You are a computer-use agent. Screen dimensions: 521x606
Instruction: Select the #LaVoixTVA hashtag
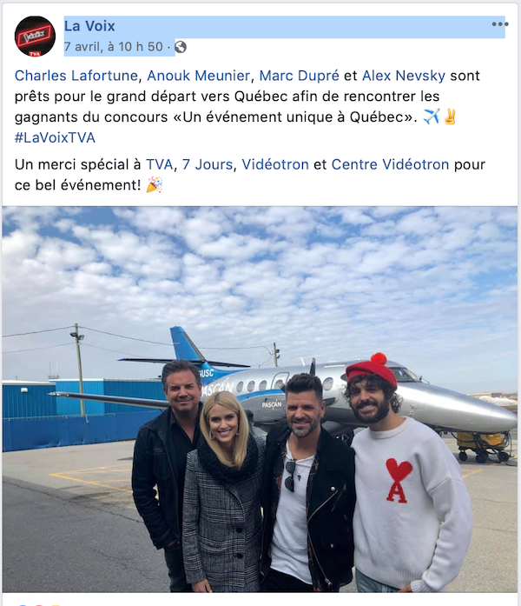pyautogui.click(x=55, y=137)
